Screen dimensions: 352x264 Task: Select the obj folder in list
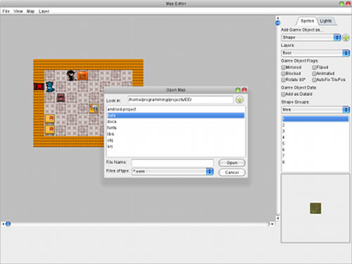176,140
